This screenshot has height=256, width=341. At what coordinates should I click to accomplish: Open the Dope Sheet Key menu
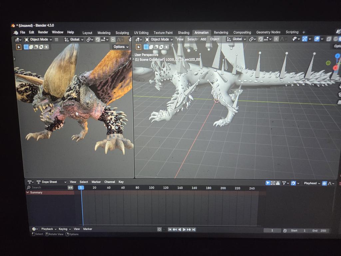[121, 182]
